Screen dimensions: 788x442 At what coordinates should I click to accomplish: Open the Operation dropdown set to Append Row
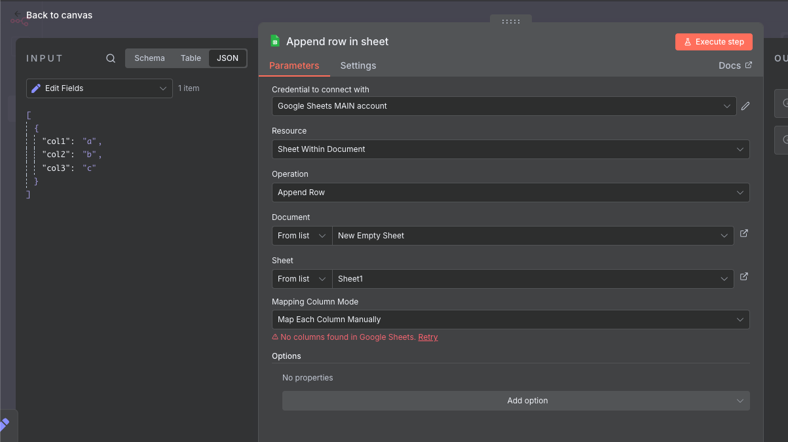coord(510,193)
